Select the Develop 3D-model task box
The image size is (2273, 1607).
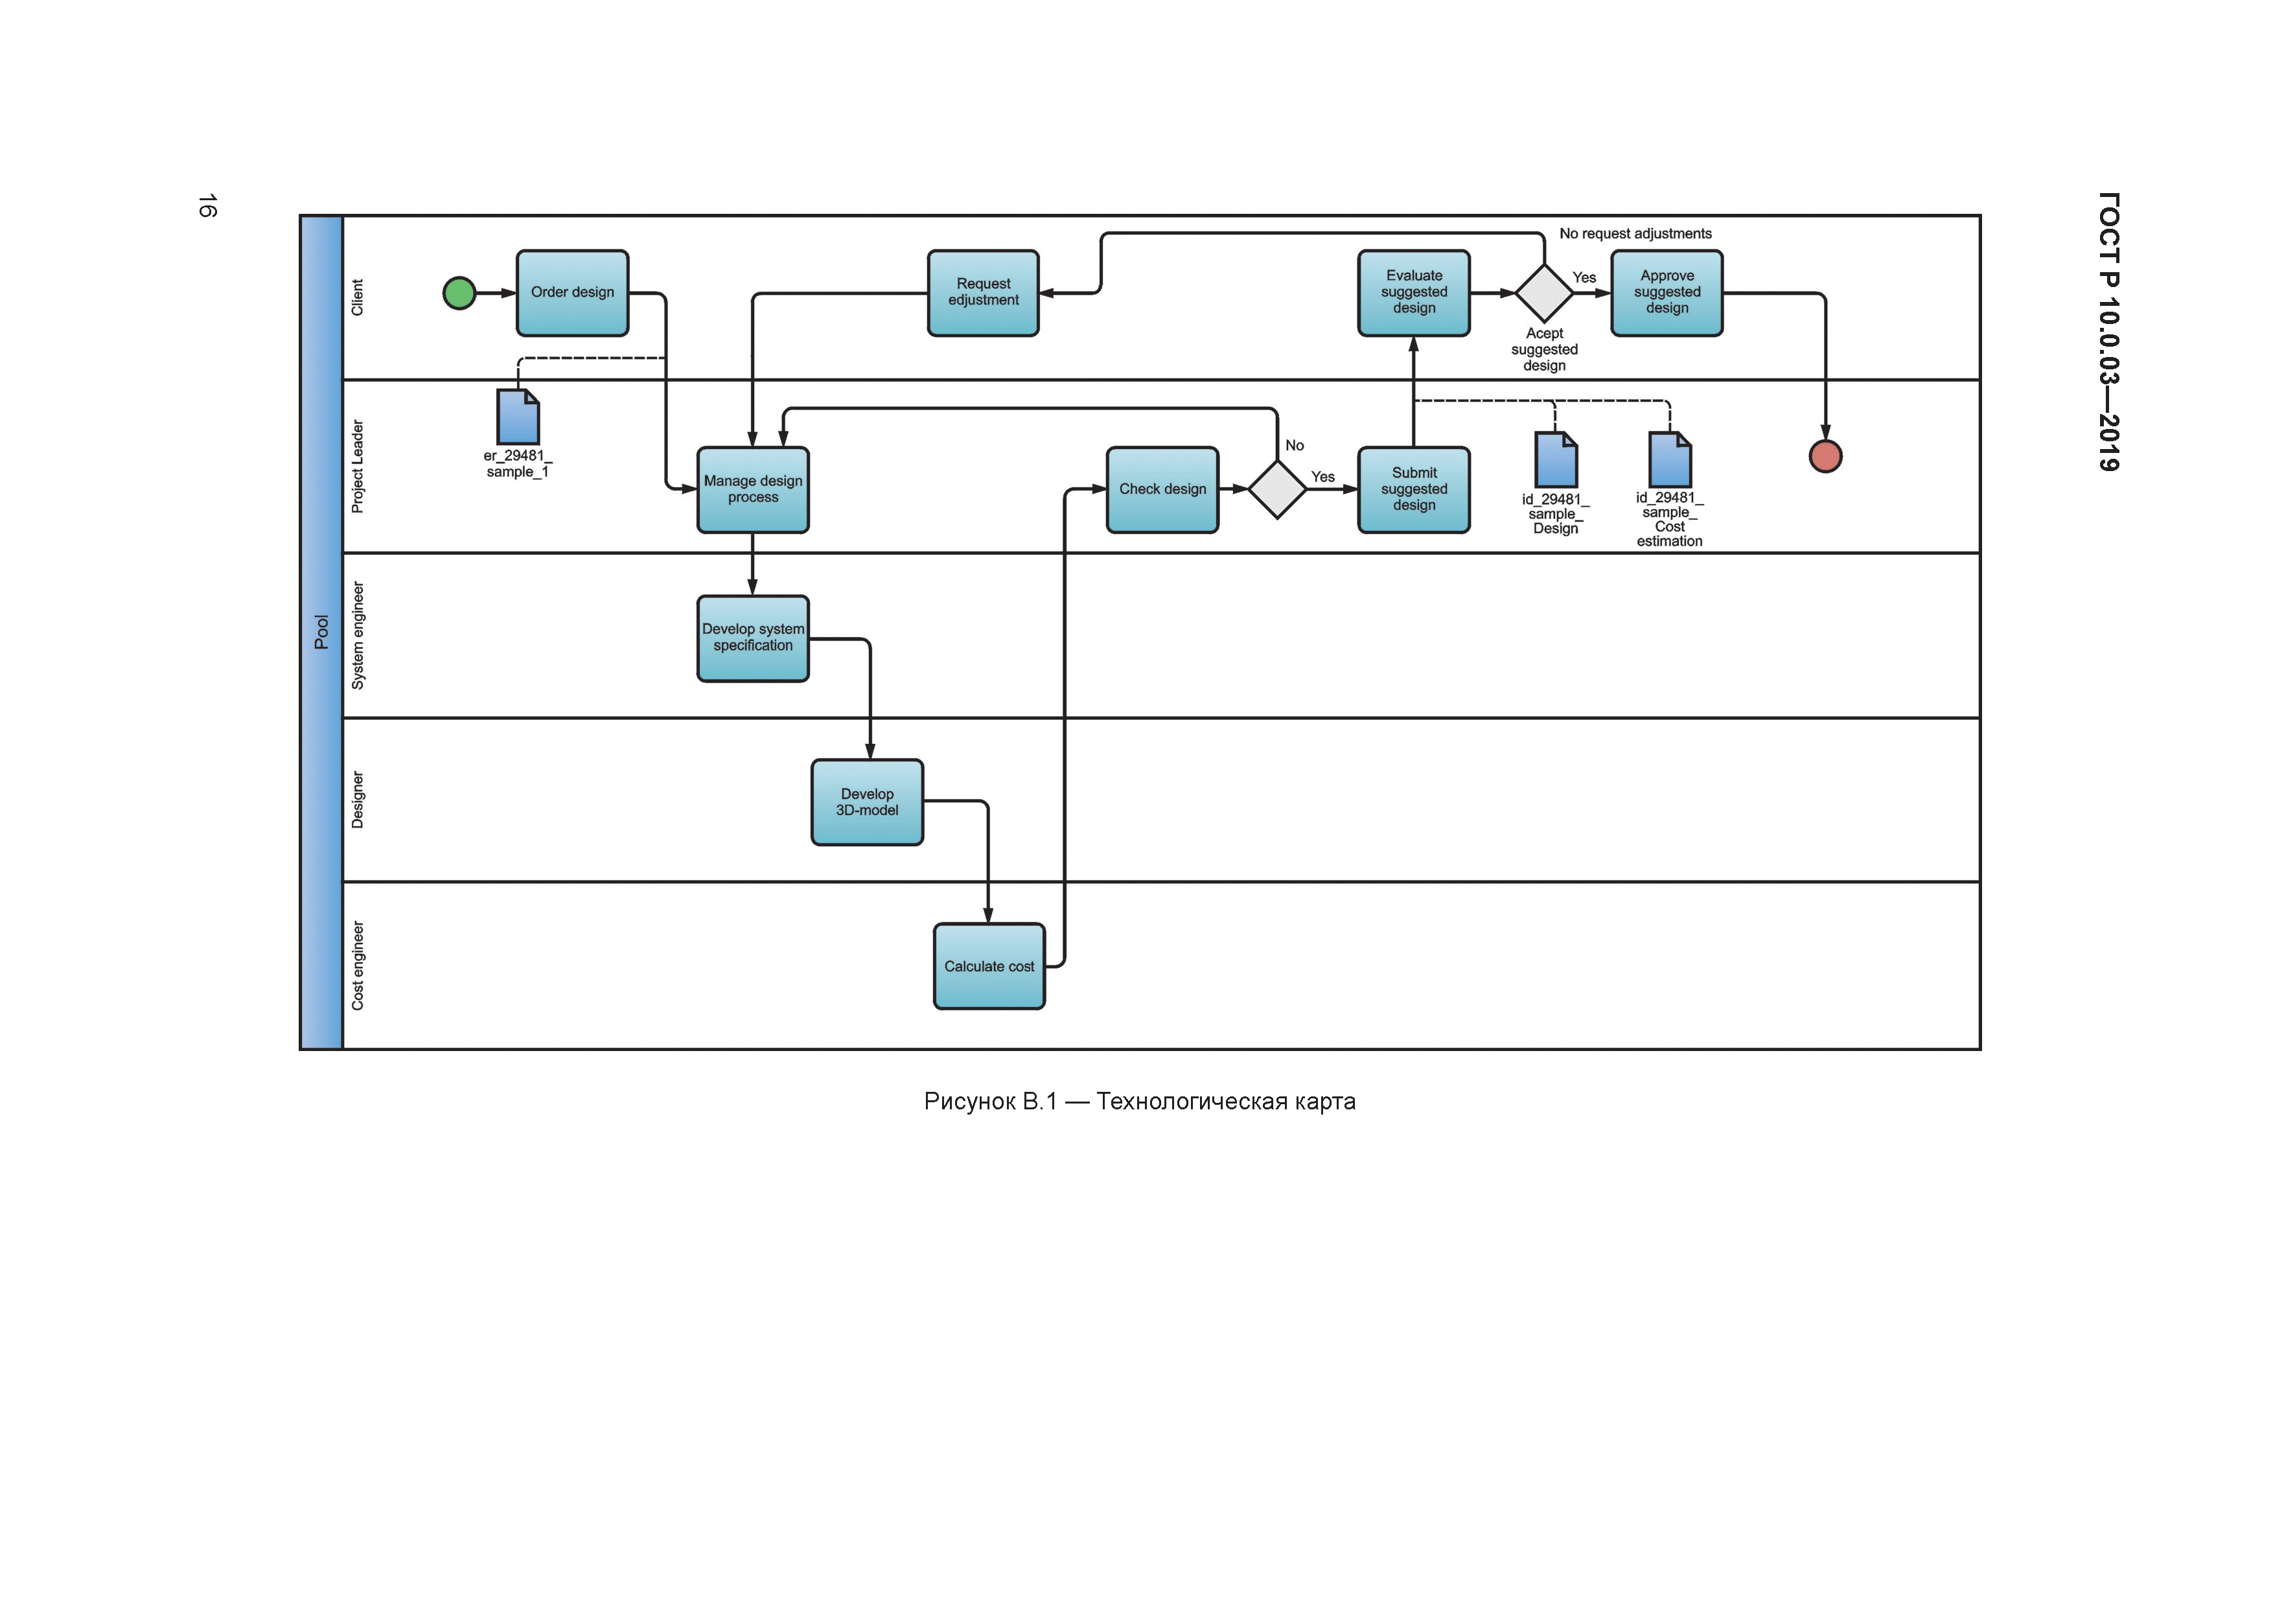pyautogui.click(x=867, y=803)
